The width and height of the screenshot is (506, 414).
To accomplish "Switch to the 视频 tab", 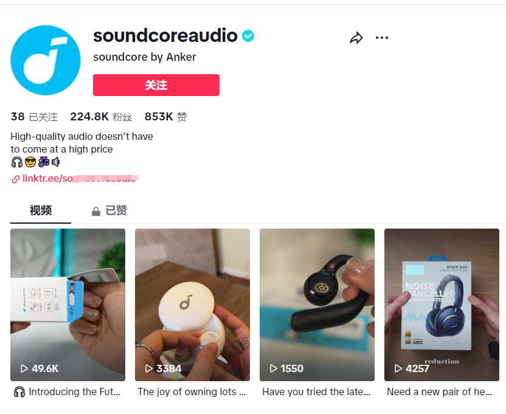I will [41, 210].
